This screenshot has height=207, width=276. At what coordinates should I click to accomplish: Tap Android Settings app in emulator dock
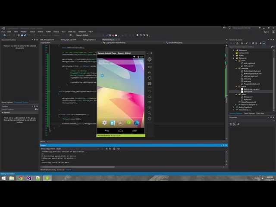pos(104,122)
